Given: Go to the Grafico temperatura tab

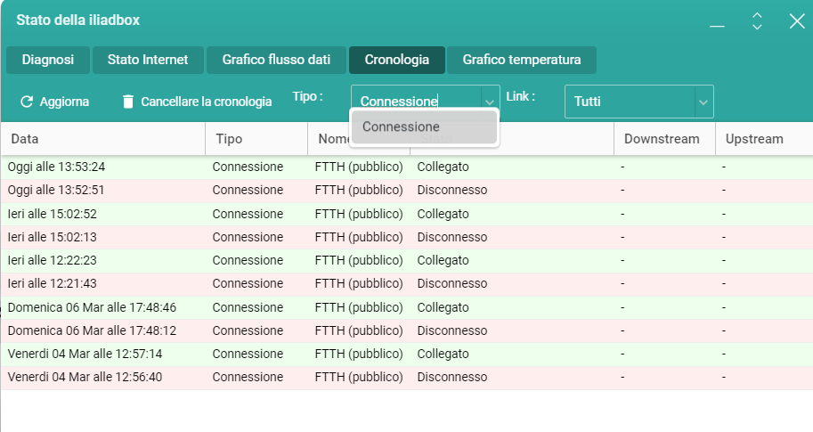Looking at the screenshot, I should 522,60.
